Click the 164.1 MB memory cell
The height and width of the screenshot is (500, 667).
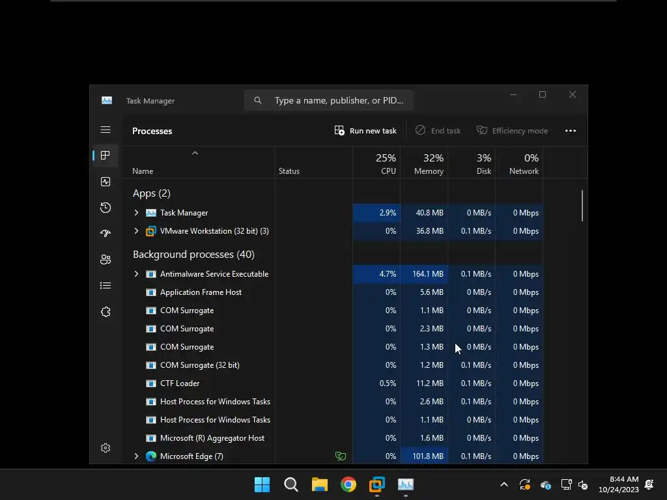[424, 274]
